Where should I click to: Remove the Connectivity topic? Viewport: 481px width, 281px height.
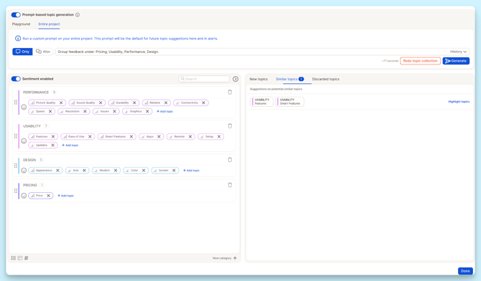pyautogui.click(x=204, y=103)
